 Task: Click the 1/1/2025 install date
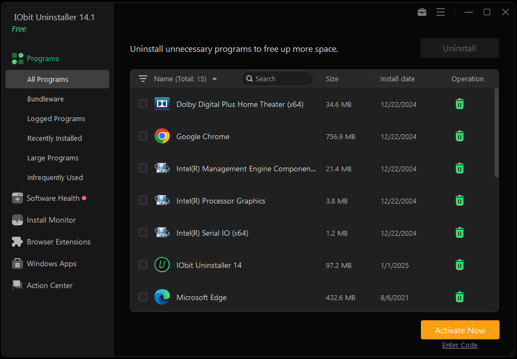[394, 265]
